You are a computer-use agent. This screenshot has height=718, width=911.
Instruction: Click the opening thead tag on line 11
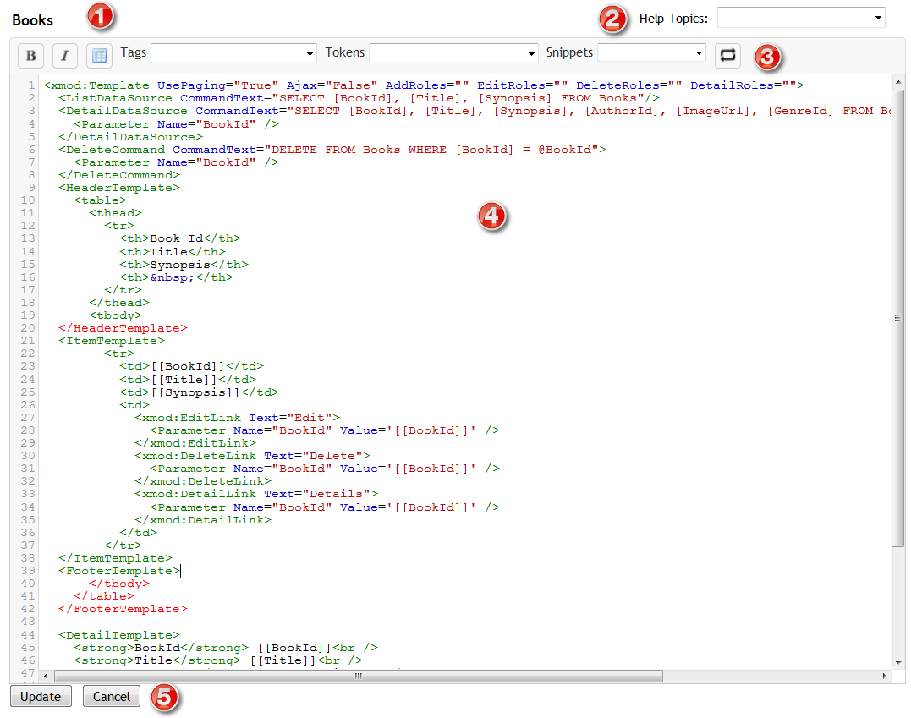[x=116, y=213]
